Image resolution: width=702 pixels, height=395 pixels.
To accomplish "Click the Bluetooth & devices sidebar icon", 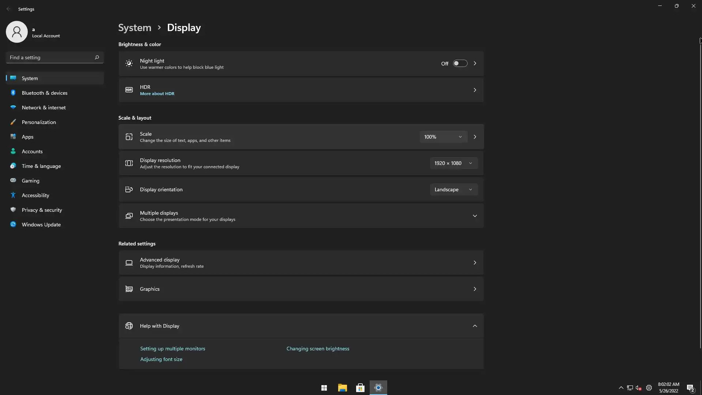I will point(13,93).
